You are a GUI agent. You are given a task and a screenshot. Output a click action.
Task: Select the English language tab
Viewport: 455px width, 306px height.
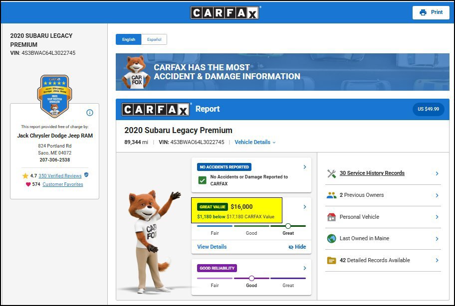click(129, 39)
